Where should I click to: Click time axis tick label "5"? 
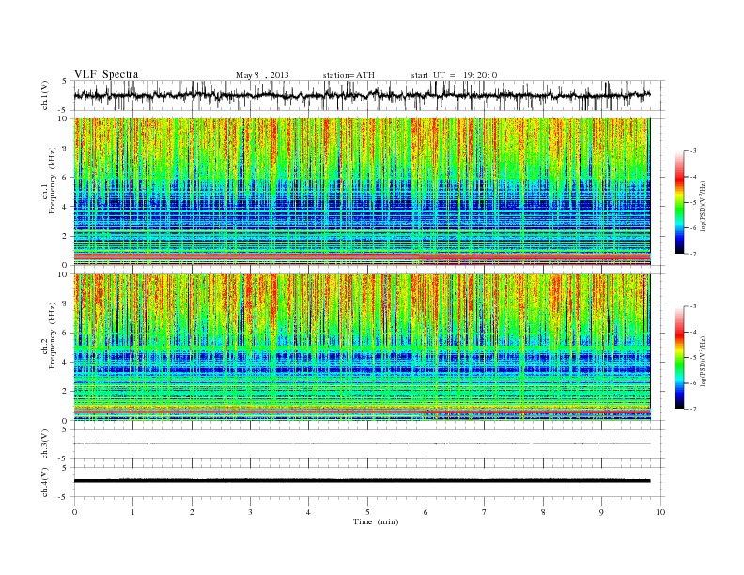[x=367, y=512]
